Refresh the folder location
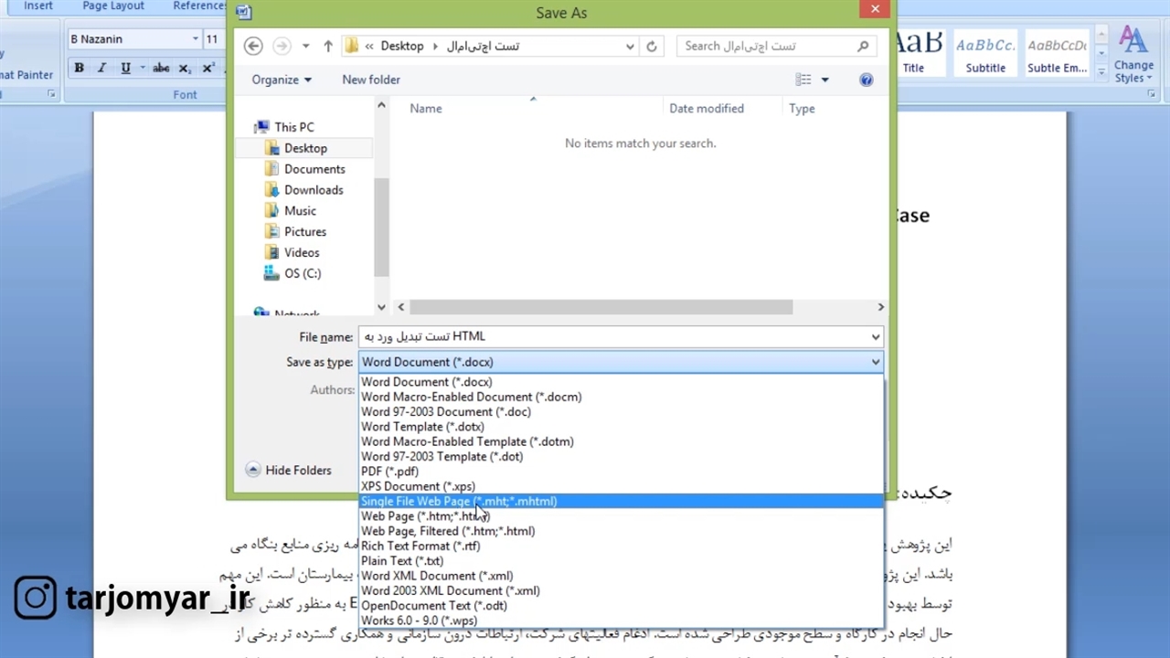 click(652, 46)
